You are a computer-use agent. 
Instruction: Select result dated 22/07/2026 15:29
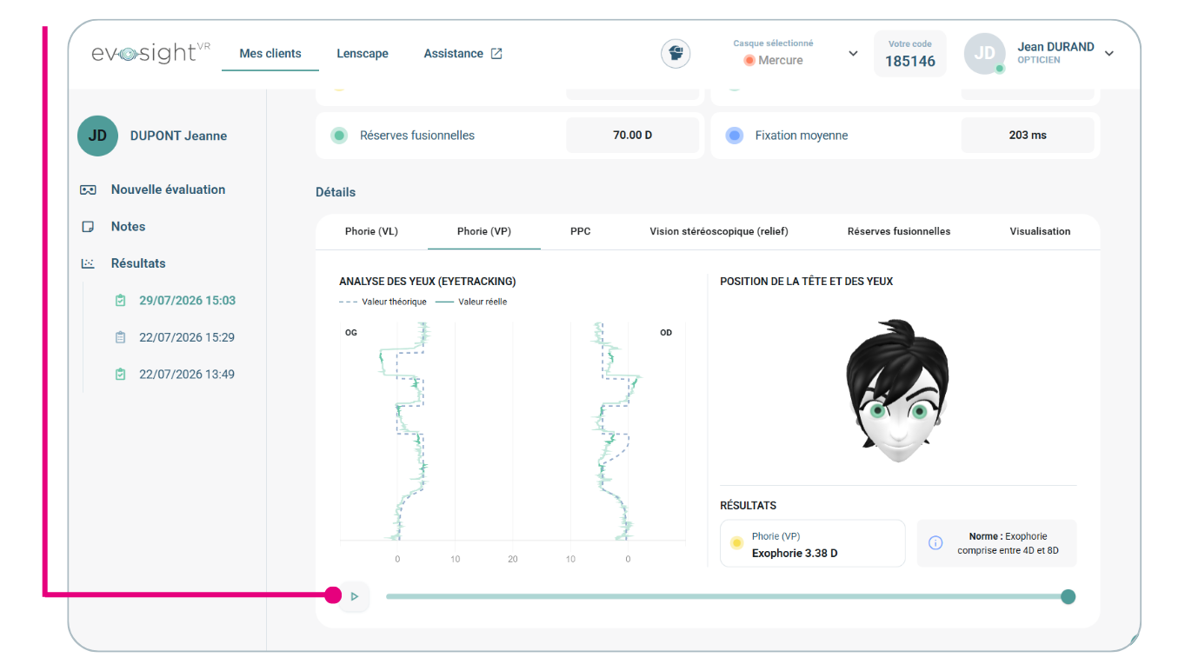point(187,337)
